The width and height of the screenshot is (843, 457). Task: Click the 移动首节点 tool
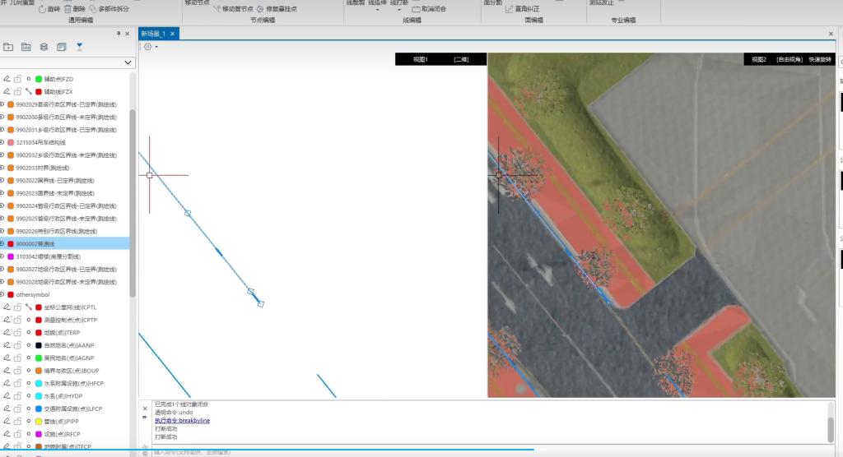pos(232,8)
